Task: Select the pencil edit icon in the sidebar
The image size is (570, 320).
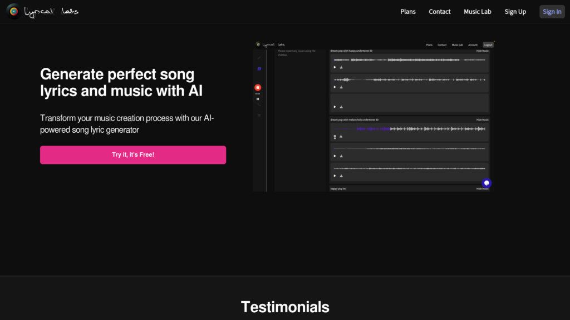Action: pyautogui.click(x=259, y=58)
